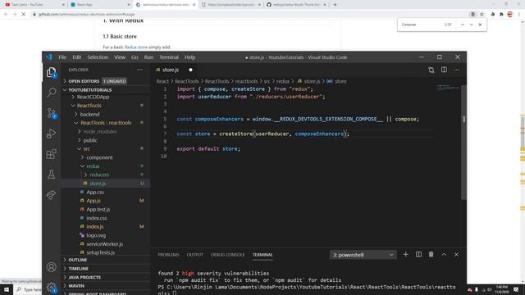Expand the Maven section

click(x=76, y=286)
